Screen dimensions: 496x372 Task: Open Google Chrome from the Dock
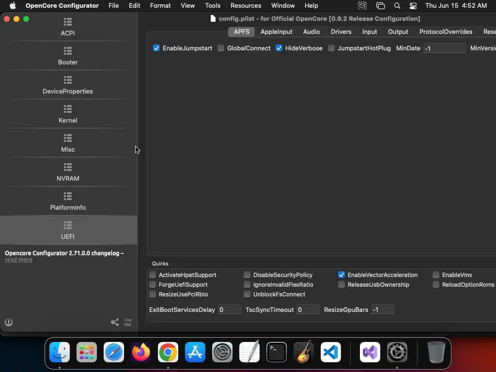point(168,352)
